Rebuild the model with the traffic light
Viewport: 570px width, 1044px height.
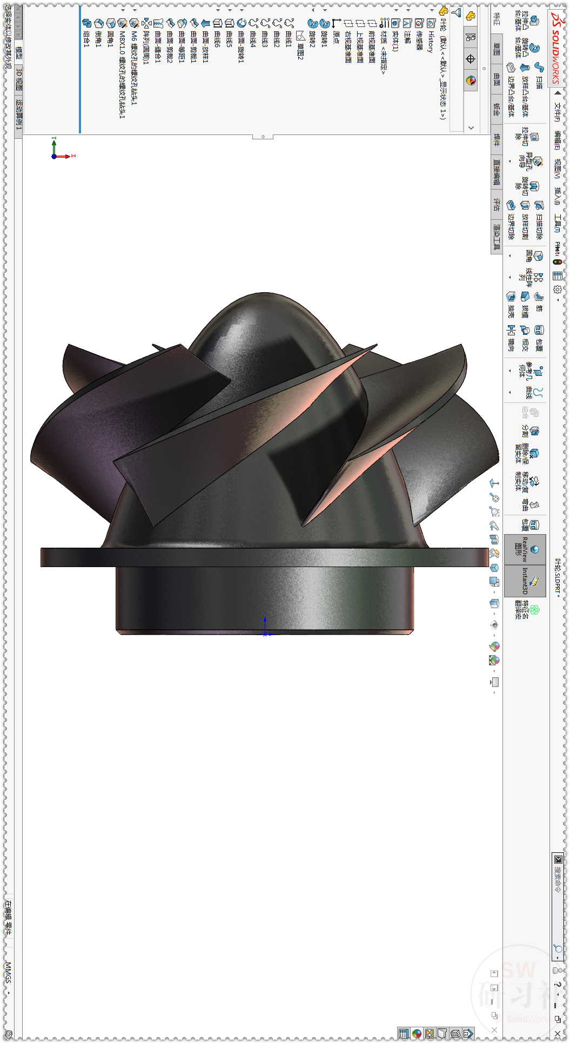coord(558,261)
